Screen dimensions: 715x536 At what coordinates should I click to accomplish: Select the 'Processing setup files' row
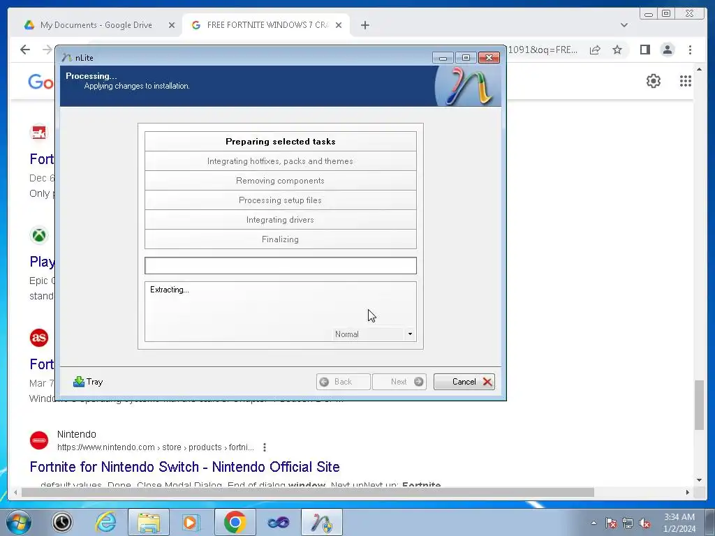pos(281,200)
